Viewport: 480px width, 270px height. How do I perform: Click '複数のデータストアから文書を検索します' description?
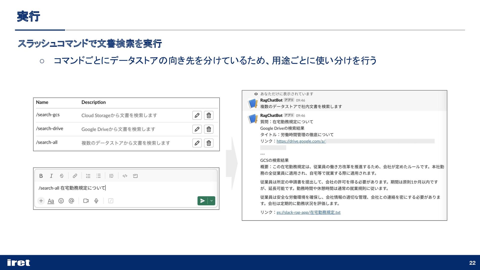tap(126, 143)
